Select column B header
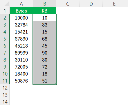The width and height of the screenshot is (128, 105). coord(45,4)
